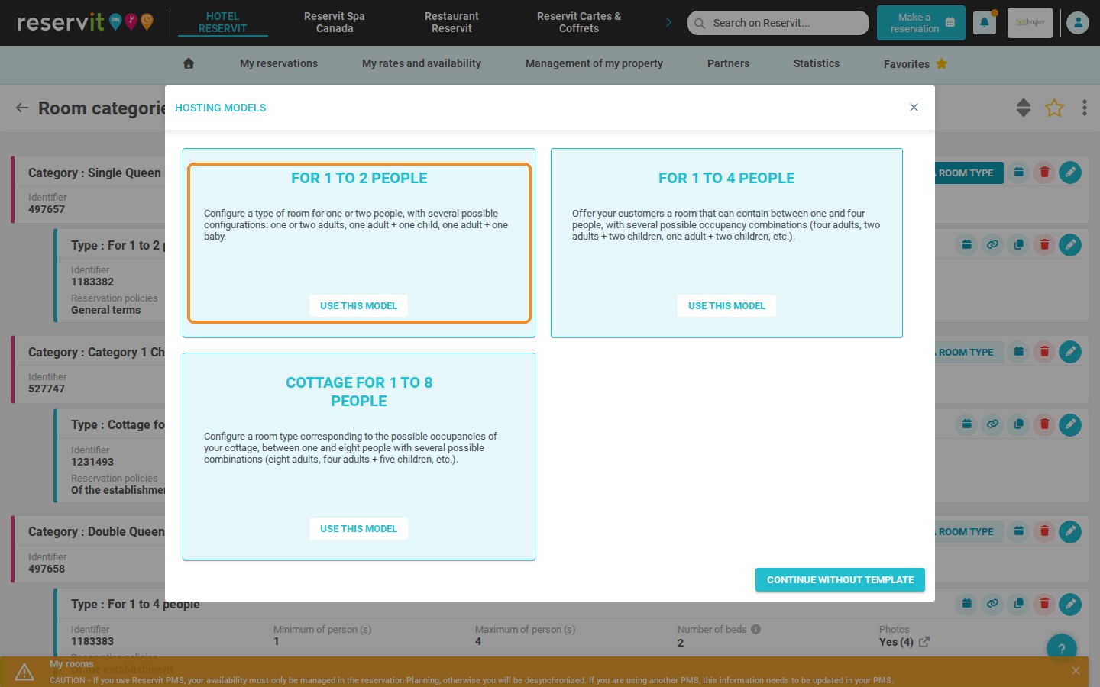Click the favorites star icon on Room categories
This screenshot has height=687, width=1100.
1054,108
